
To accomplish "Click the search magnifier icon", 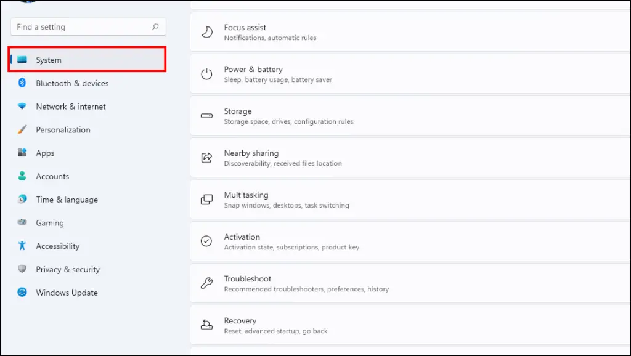I will tap(155, 27).
